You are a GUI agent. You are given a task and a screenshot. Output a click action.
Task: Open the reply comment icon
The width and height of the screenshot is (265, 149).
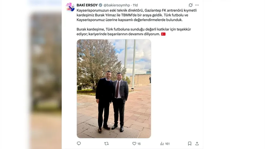(x=79, y=143)
